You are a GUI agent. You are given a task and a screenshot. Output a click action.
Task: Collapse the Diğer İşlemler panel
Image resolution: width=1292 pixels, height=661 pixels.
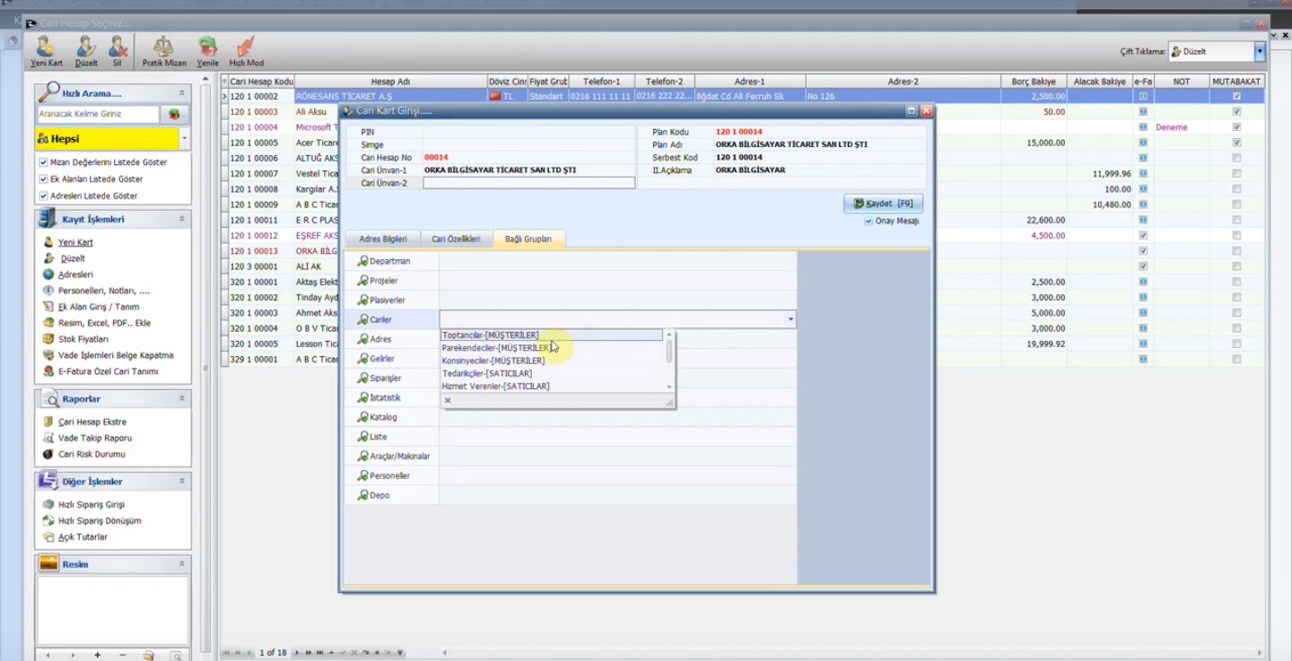[182, 482]
